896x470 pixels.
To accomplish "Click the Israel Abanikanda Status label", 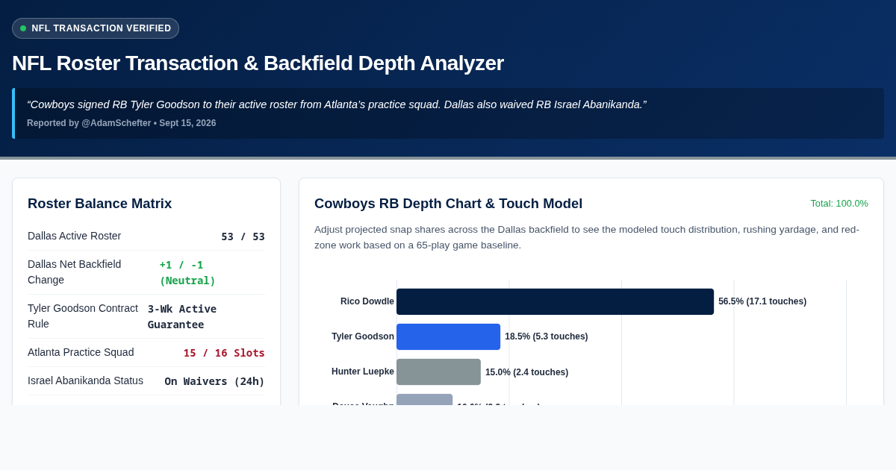I will [85, 380].
